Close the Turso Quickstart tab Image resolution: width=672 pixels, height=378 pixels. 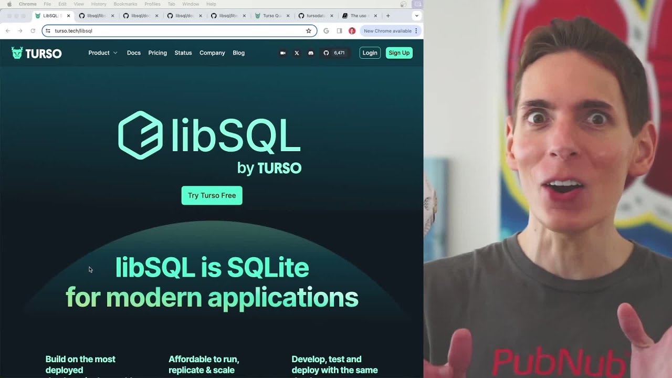[288, 16]
